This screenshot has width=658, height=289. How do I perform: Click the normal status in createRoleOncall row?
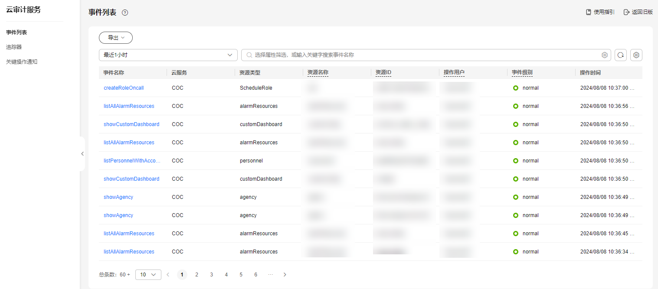pos(526,88)
